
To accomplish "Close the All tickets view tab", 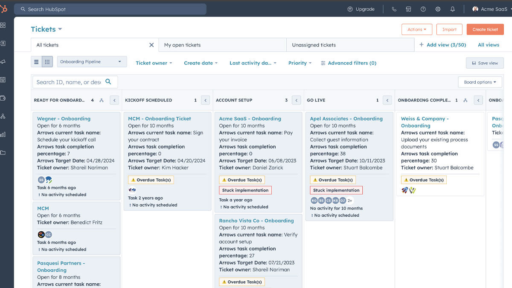I will click(x=151, y=45).
